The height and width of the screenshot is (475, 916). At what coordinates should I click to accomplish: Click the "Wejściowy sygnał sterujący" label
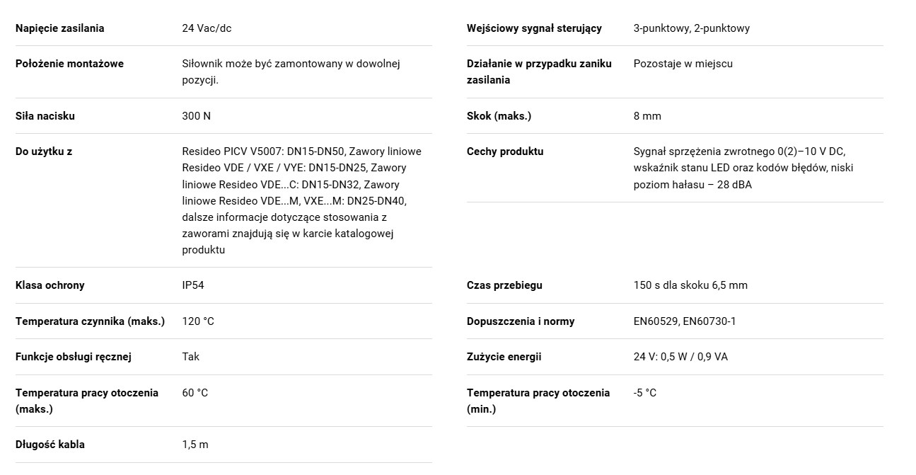[x=534, y=28]
